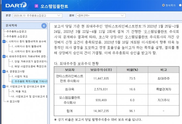Click the 비율(%) column header
The image size is (182, 124).
132,70
